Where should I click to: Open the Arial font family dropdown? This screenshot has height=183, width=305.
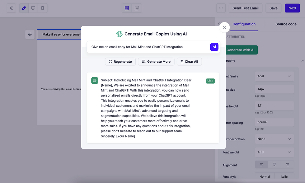pos(274,76)
